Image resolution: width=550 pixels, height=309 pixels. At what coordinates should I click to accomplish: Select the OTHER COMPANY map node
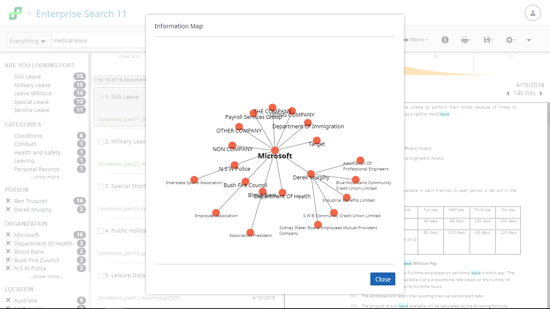tap(239, 127)
